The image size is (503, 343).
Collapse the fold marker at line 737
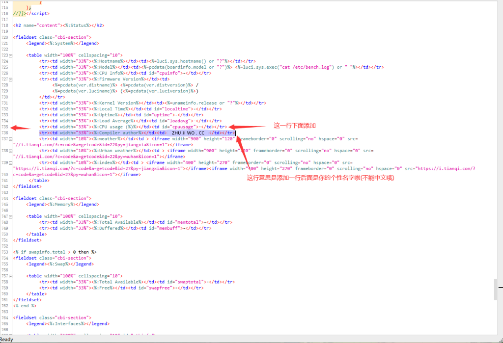click(11, 139)
